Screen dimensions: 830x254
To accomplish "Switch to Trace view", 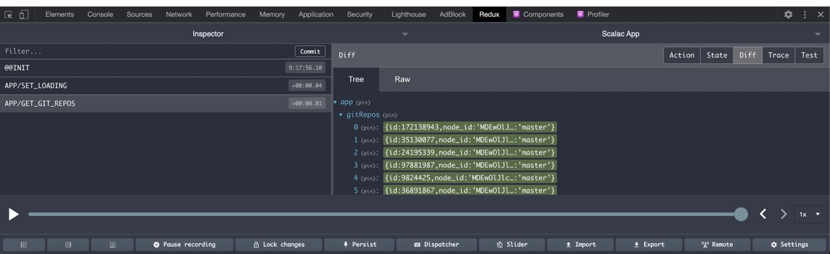I will (778, 55).
